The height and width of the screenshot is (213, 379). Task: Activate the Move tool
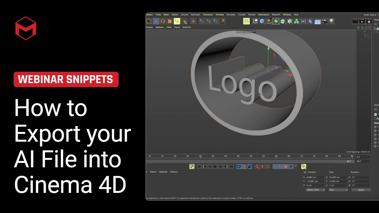[156, 21]
